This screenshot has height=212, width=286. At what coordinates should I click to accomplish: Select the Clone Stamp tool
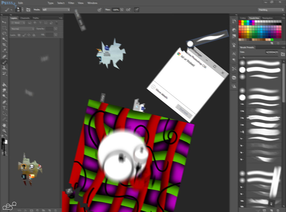tap(4, 68)
